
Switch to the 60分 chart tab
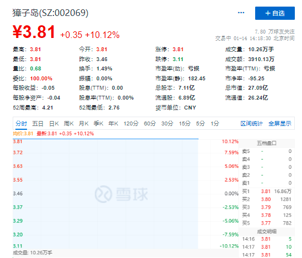point(150,123)
